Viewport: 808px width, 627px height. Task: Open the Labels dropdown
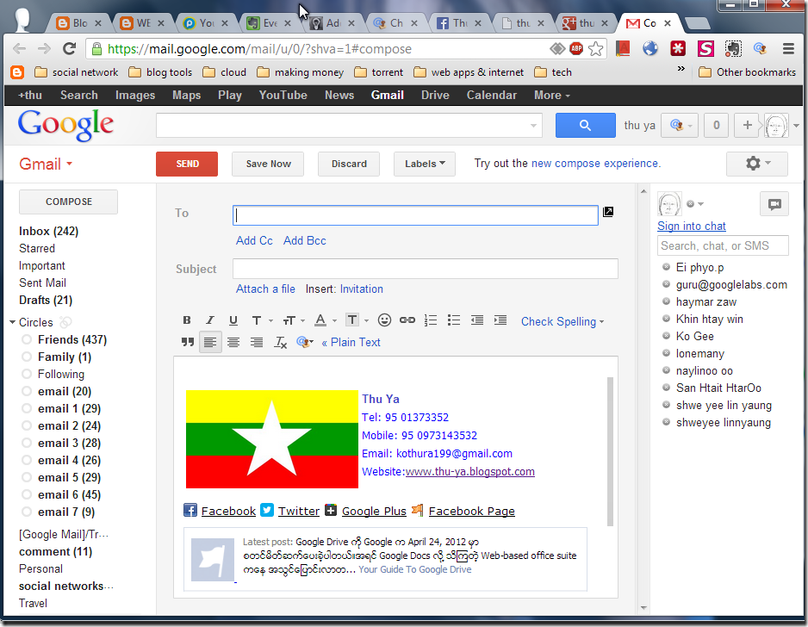425,164
